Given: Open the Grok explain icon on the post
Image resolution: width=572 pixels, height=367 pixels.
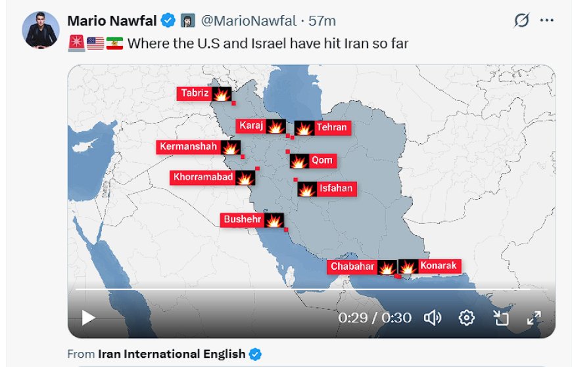Looking at the screenshot, I should click(x=521, y=20).
